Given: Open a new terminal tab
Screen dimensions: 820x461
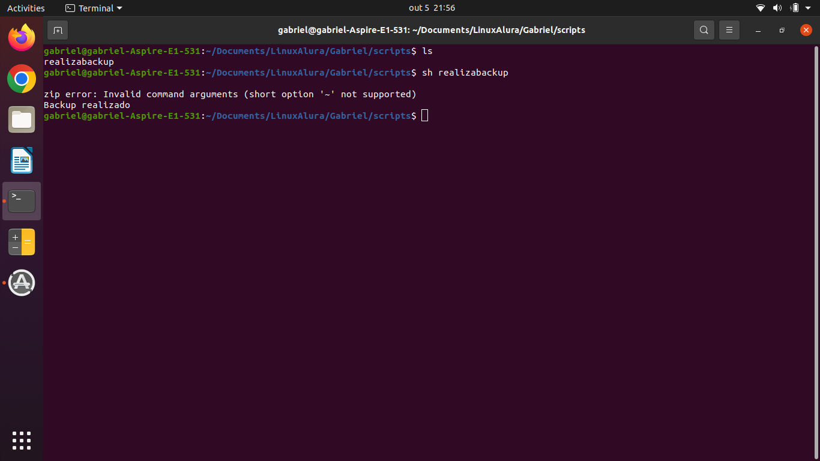Looking at the screenshot, I should coord(58,30).
